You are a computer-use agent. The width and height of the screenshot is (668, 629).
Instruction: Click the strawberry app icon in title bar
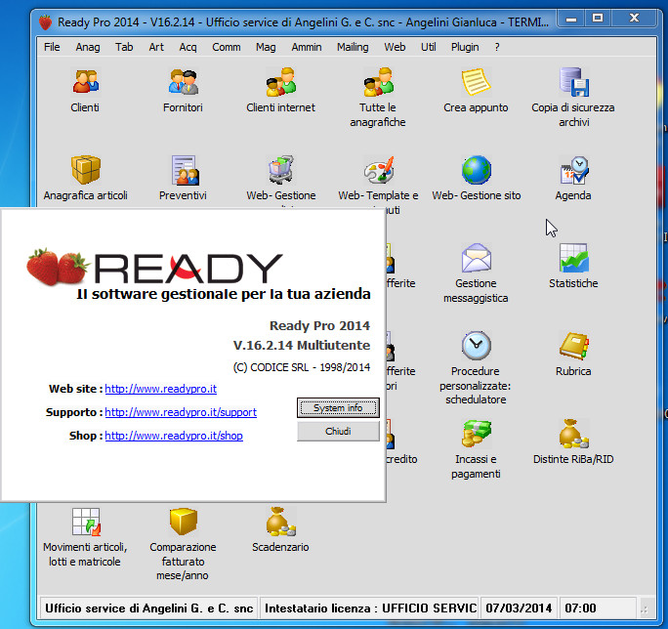[45, 21]
